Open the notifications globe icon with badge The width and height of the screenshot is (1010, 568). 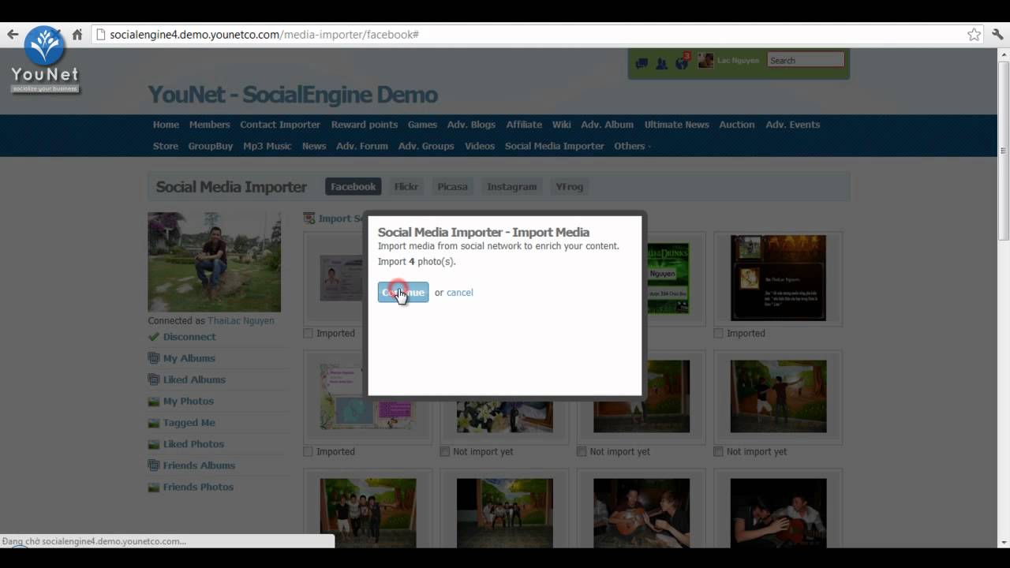point(683,62)
